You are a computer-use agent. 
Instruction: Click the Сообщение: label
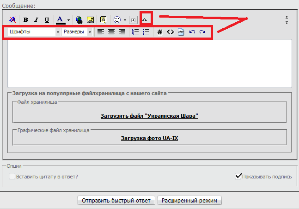[18, 6]
